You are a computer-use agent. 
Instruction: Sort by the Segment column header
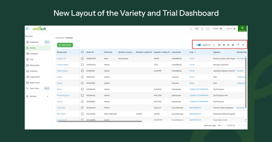(217, 52)
